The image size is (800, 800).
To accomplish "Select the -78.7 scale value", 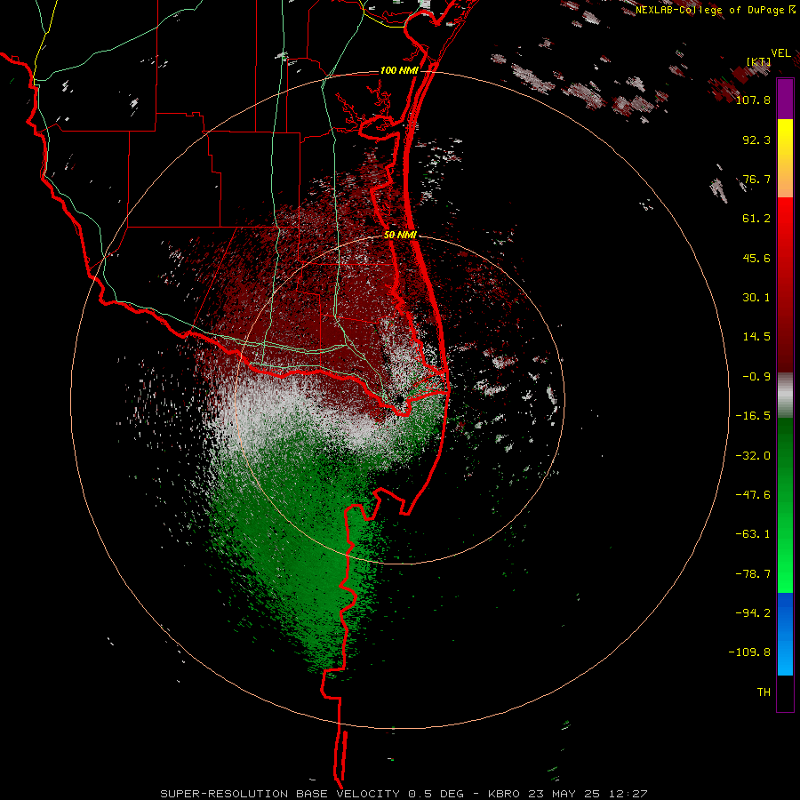I will pyautogui.click(x=753, y=574).
